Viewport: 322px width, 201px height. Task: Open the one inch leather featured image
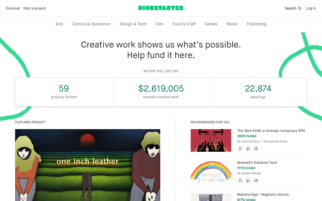[x=88, y=165]
